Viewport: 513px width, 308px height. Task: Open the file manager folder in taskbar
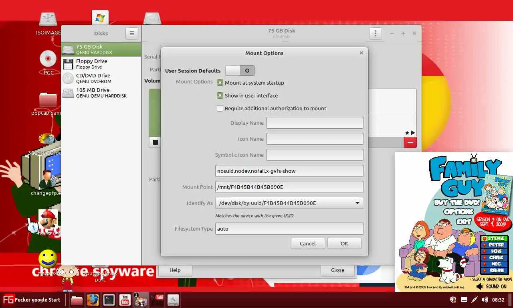tap(77, 300)
